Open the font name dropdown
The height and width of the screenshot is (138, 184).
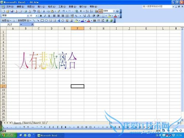point(28,16)
